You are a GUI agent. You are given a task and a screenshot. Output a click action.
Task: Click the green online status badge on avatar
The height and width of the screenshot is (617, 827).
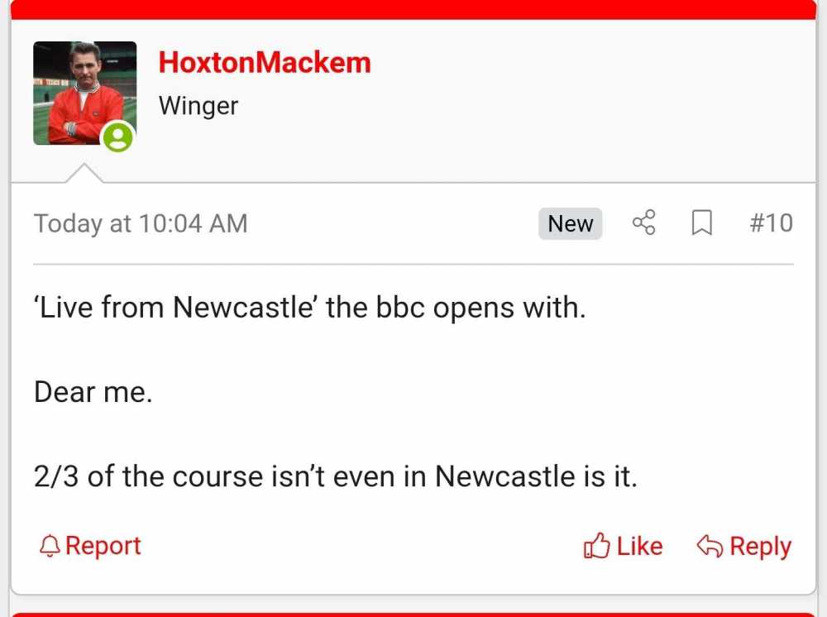[117, 137]
